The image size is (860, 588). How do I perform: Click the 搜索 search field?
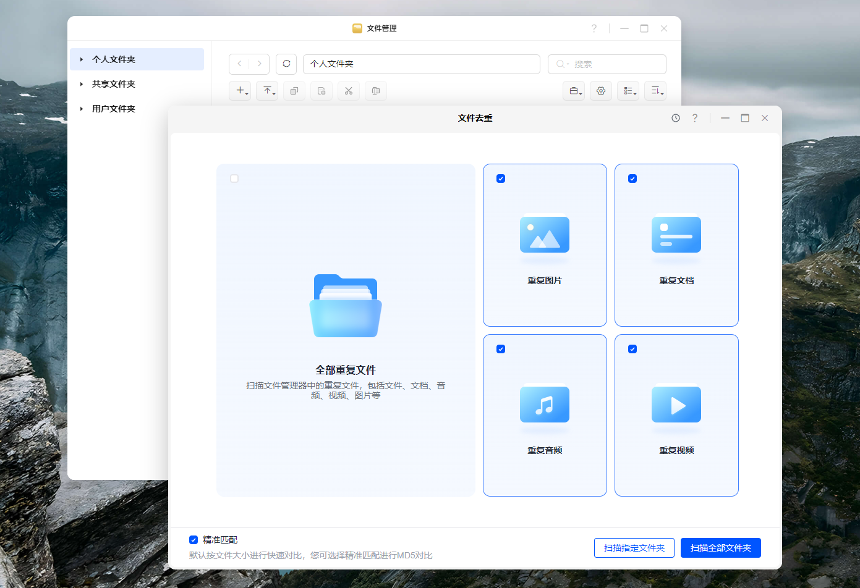point(607,64)
